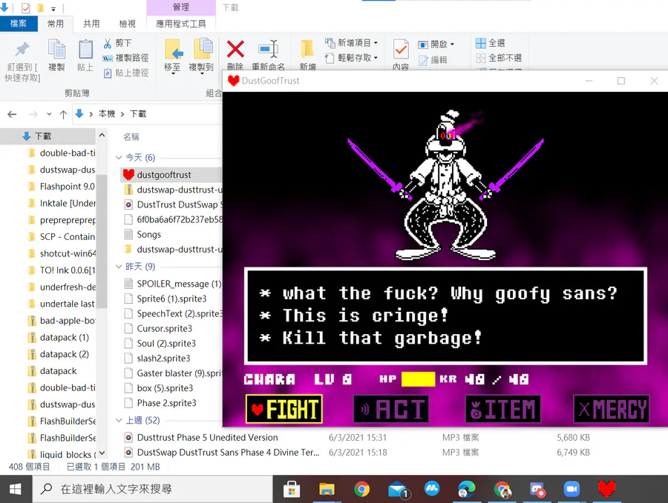
Task: Click the 名稱 column header
Action: click(x=131, y=137)
